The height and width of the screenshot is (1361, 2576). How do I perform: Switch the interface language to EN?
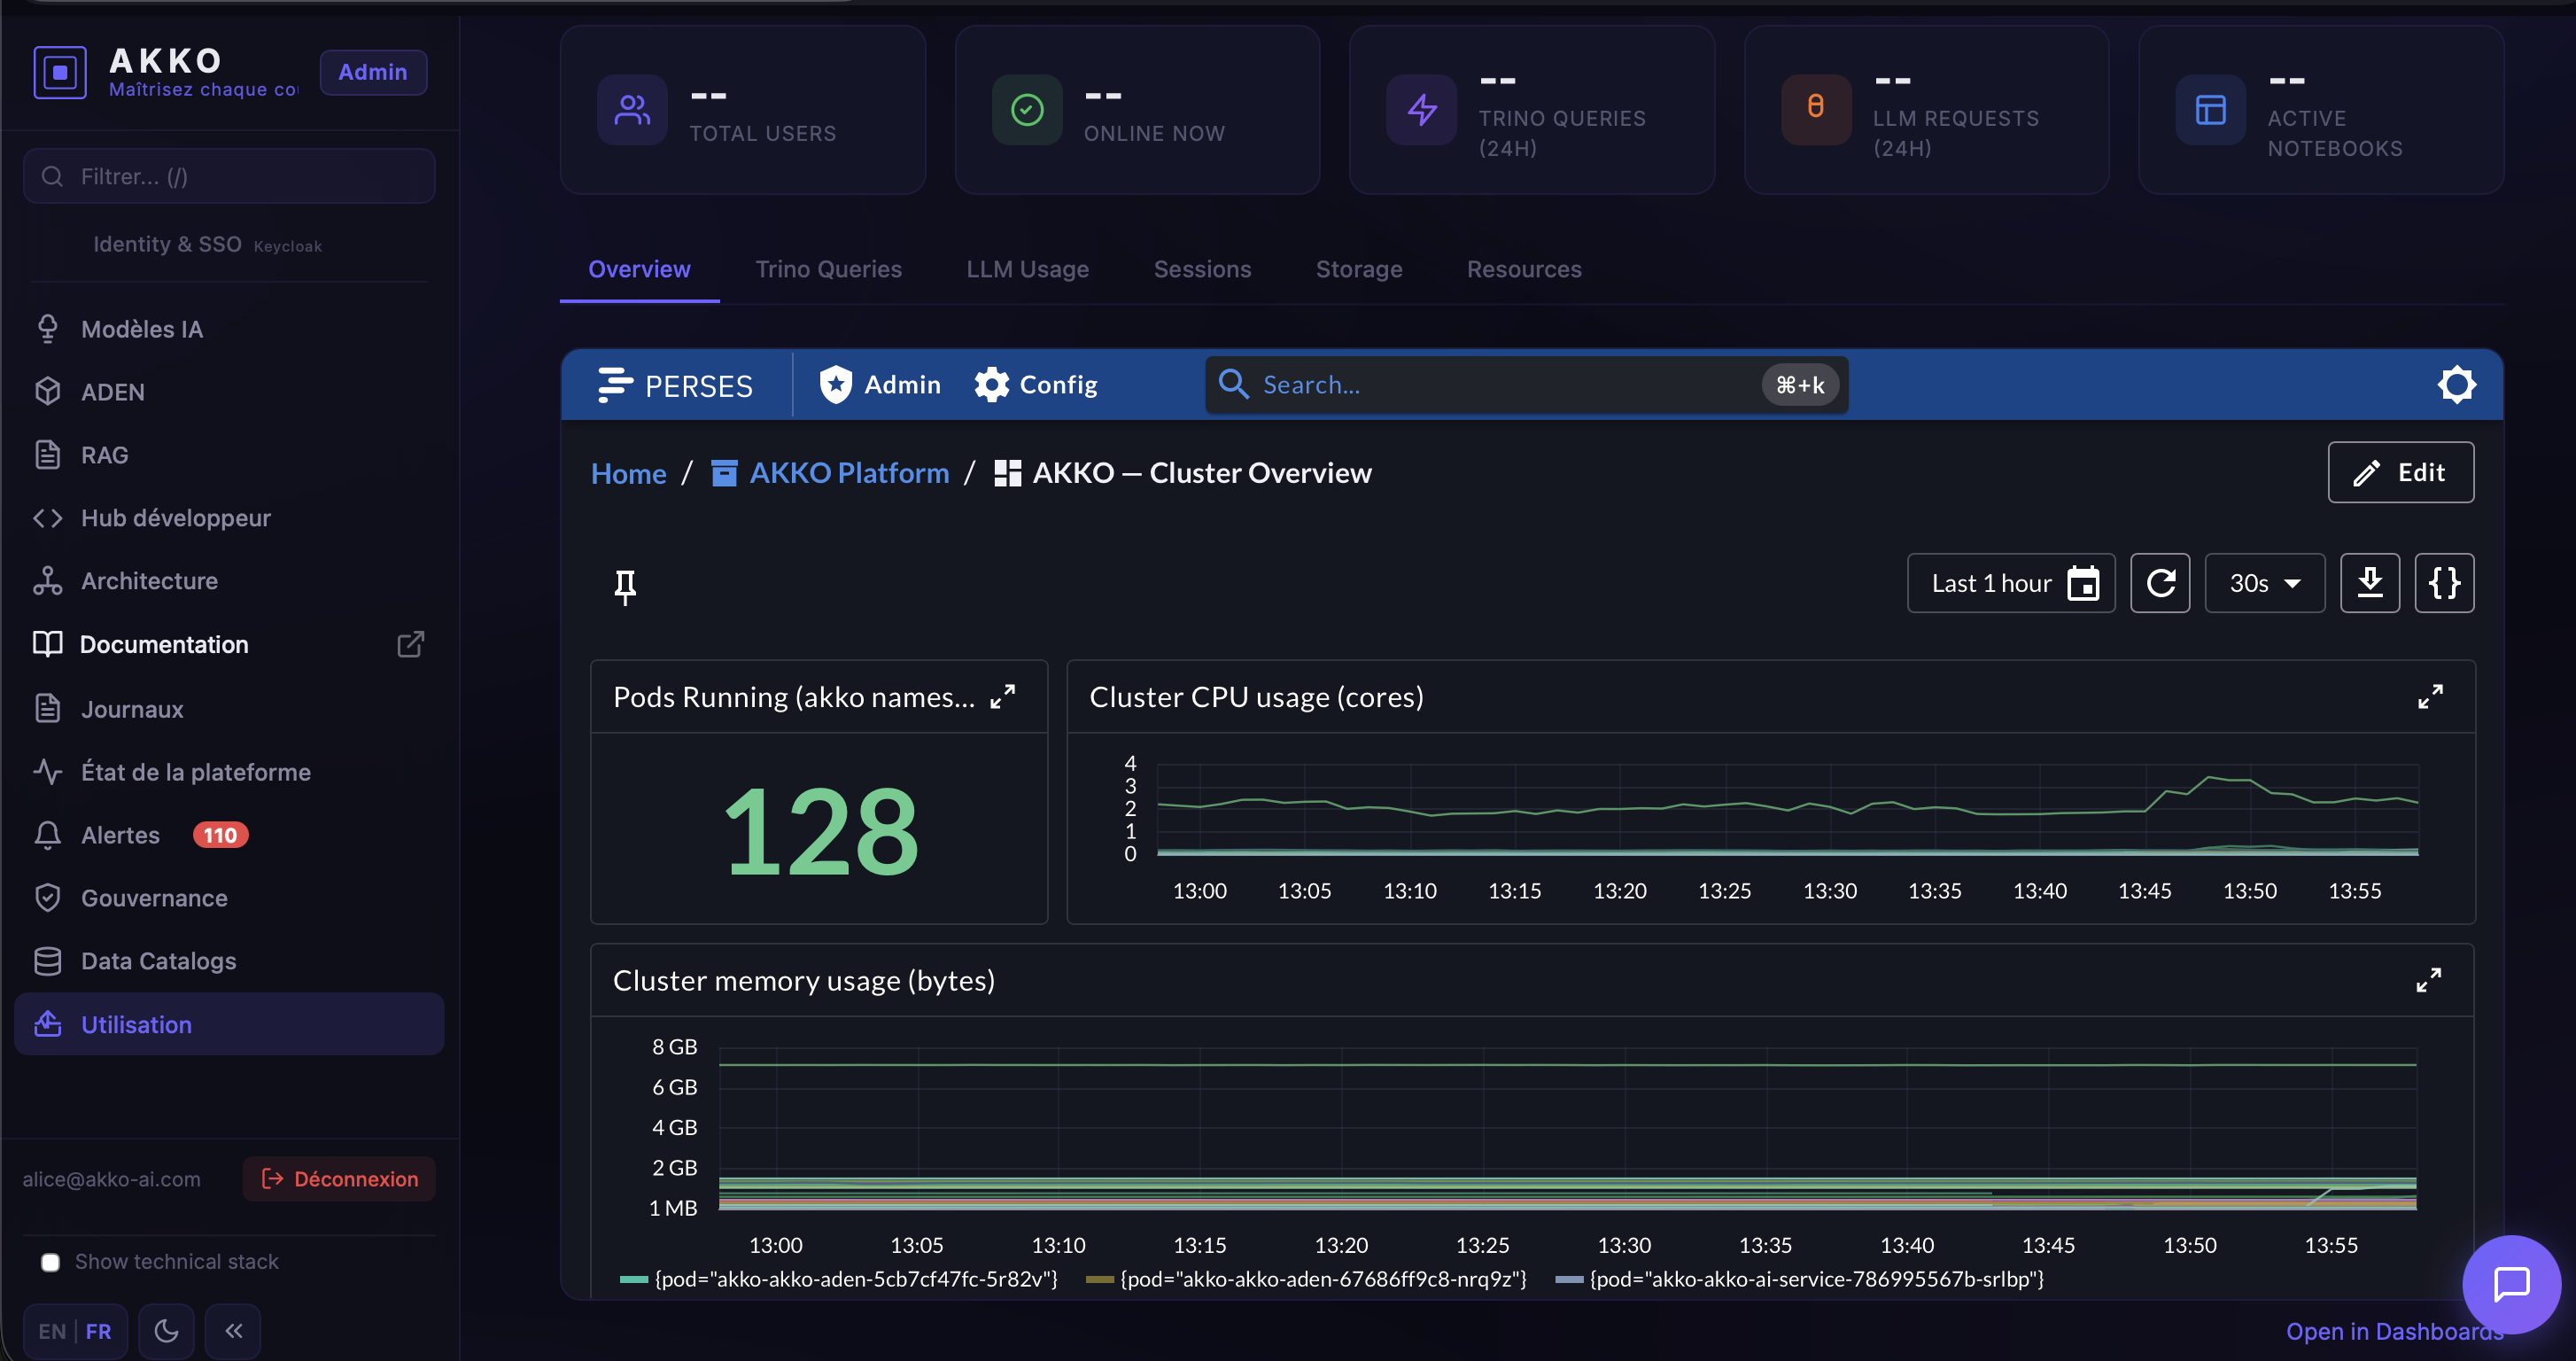[52, 1332]
